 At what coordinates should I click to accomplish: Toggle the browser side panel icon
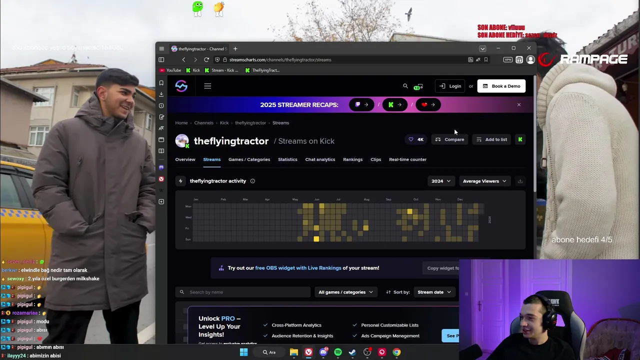coord(161,59)
